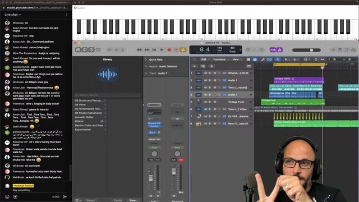
Task: Rewind the playhead in transport
Action: pyautogui.click(x=139, y=50)
